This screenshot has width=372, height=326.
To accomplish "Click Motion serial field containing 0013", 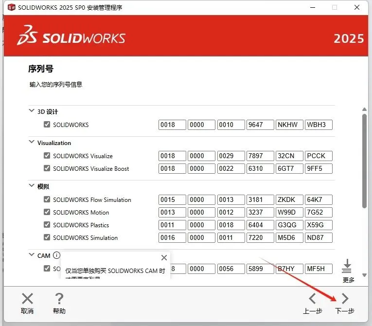I will 172,212.
